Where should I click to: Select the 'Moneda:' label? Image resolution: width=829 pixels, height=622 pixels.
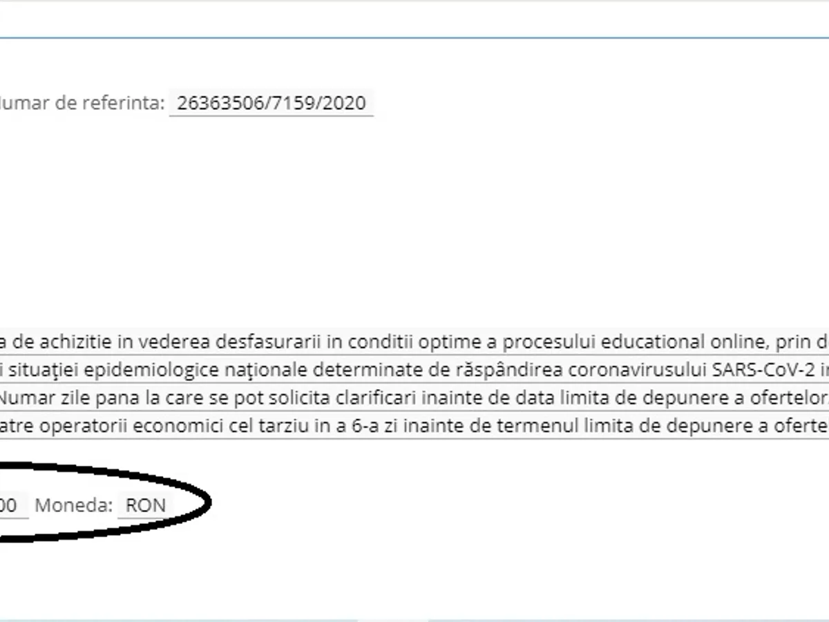73,505
